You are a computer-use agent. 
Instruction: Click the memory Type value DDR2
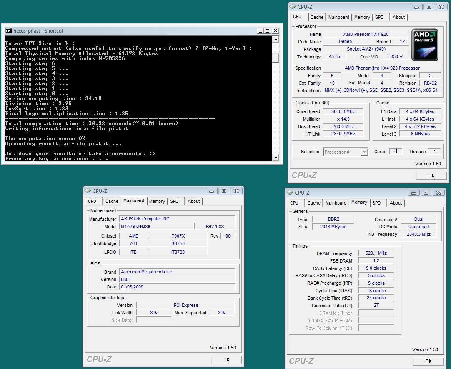(x=333, y=219)
